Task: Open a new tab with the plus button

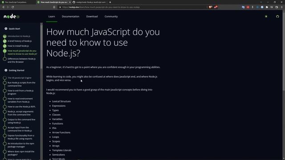Action: pos(110,2)
